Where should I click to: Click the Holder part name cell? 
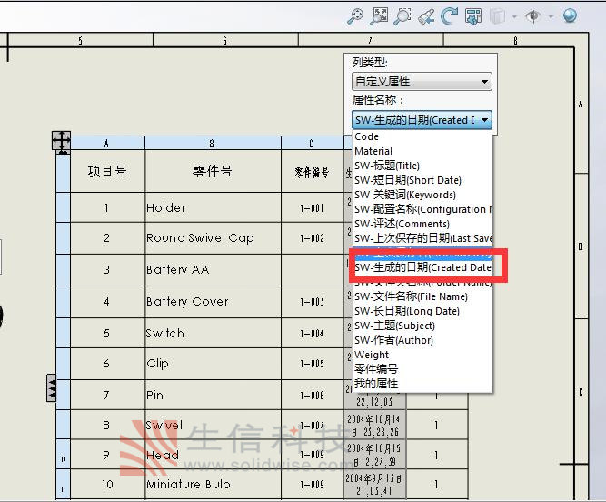coord(213,207)
